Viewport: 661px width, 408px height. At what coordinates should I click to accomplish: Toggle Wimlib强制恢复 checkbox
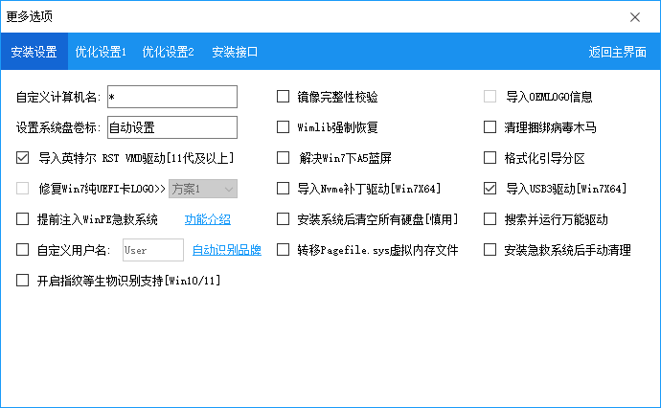click(x=283, y=127)
